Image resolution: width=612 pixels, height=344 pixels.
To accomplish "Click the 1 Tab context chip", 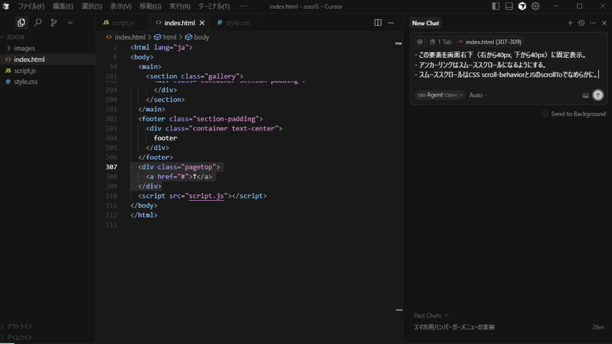I will pyautogui.click(x=440, y=42).
